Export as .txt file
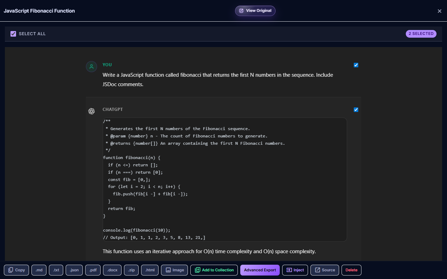Screen dimensions: 447x279 (56, 270)
